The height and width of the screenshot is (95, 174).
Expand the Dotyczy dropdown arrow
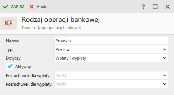pos(165,58)
